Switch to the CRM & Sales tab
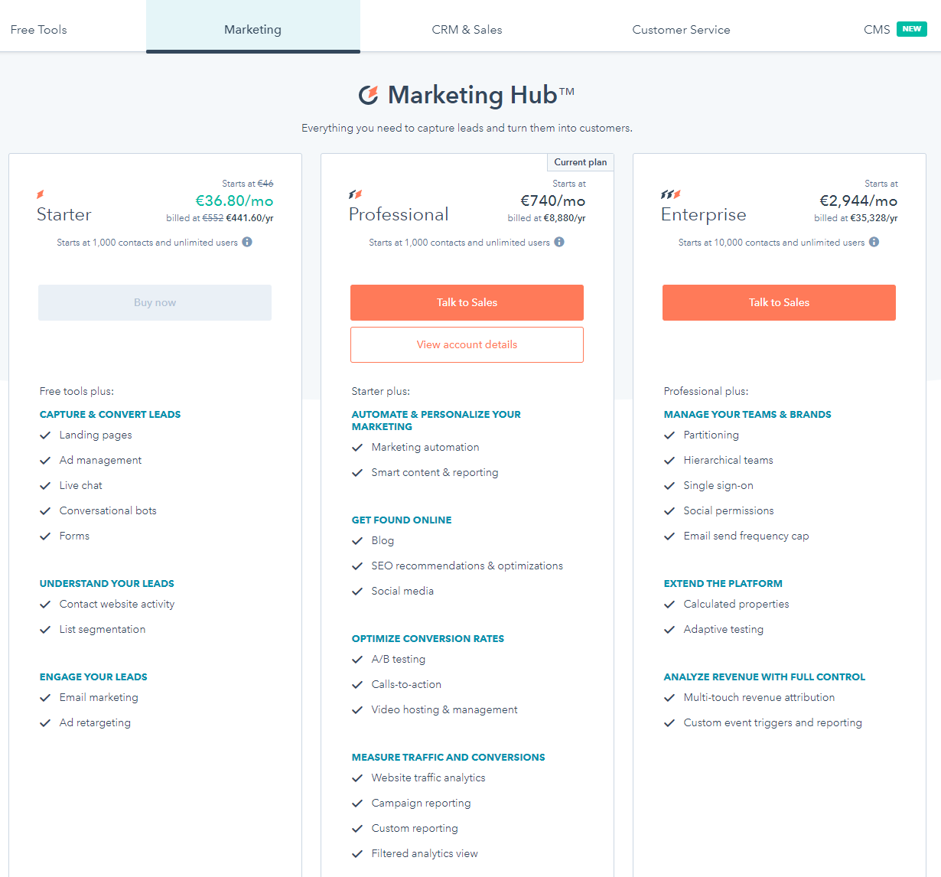Viewport: 941px width, 877px height. (x=467, y=29)
